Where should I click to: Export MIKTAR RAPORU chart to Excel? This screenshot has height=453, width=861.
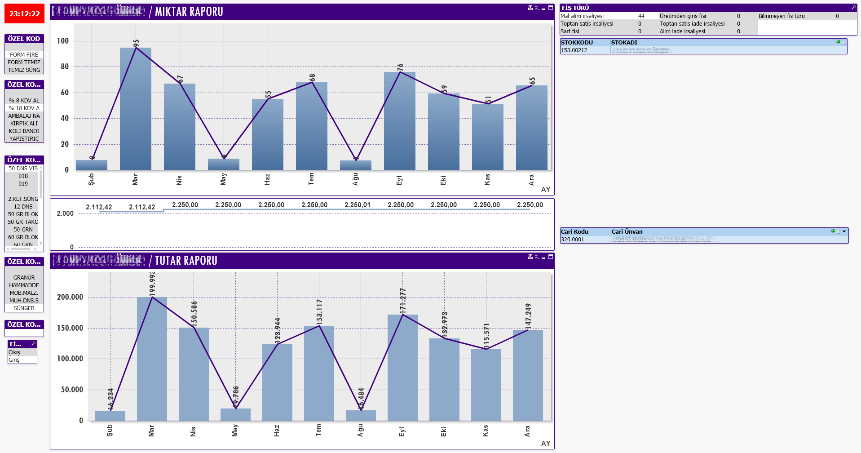click(537, 8)
